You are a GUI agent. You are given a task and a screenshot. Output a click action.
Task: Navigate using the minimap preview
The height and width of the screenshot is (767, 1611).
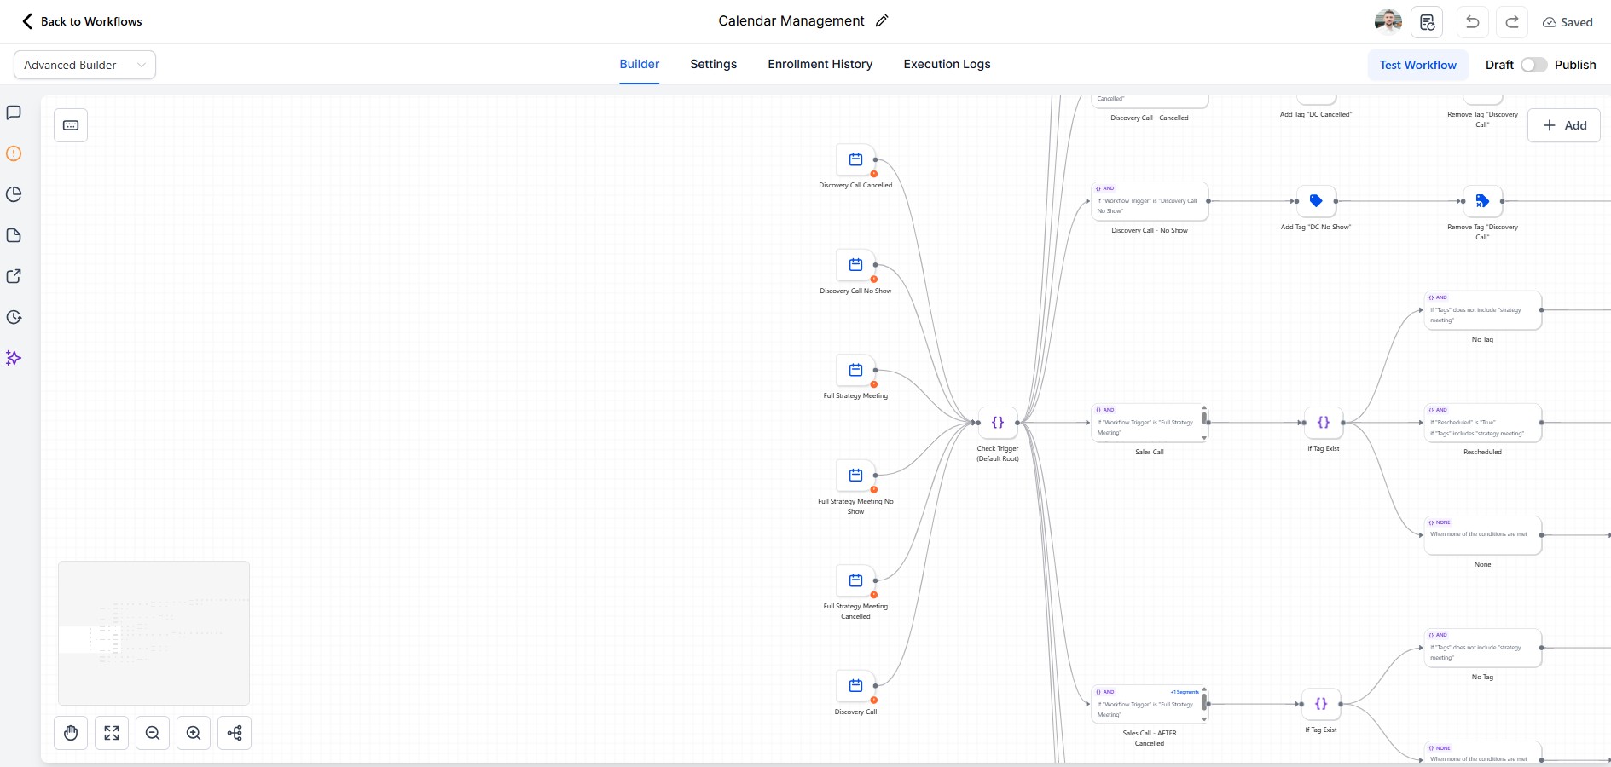tap(154, 632)
